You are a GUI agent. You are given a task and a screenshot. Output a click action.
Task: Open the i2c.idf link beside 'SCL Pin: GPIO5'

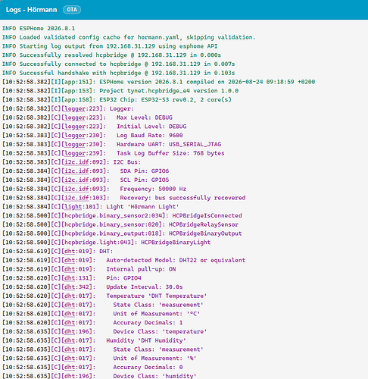click(x=76, y=180)
